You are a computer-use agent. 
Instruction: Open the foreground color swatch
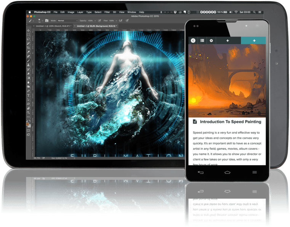point(27,124)
